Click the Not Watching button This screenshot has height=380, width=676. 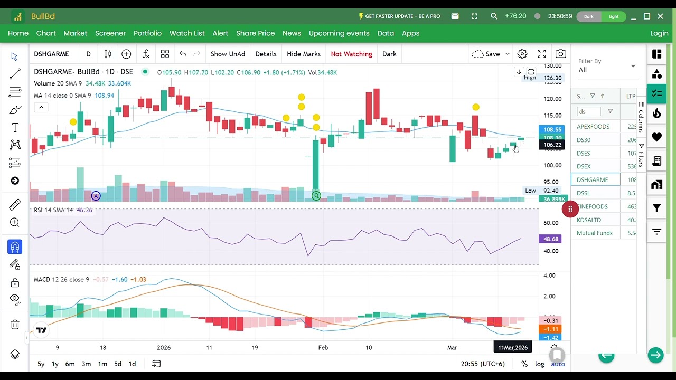pos(351,54)
